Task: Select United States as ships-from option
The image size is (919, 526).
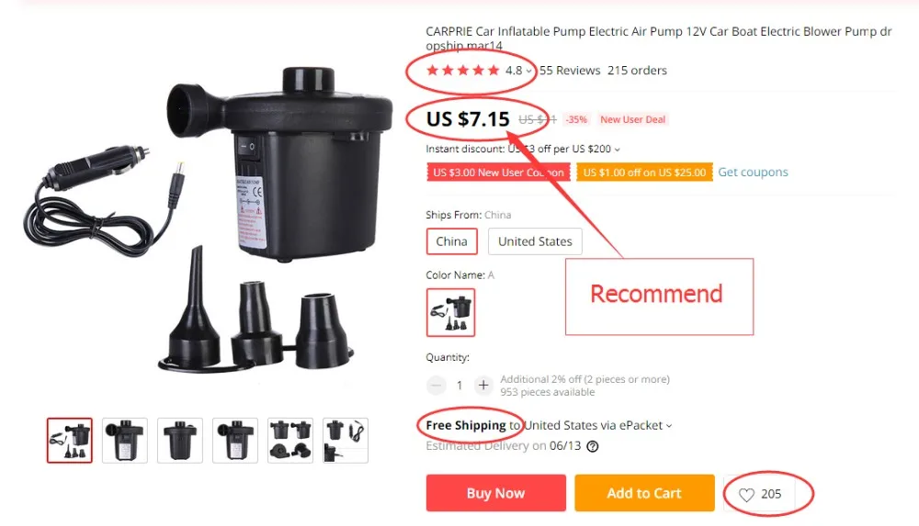Action: click(x=535, y=241)
